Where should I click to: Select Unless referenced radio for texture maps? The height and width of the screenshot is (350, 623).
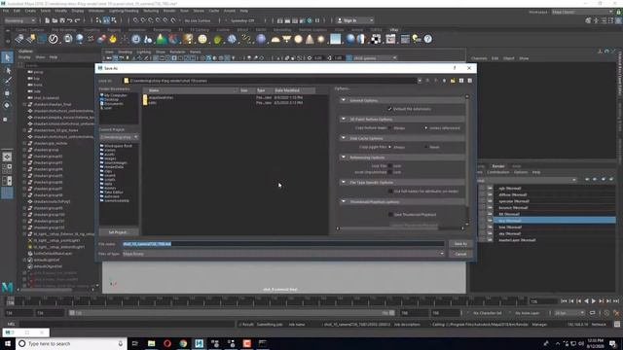[x=425, y=128]
